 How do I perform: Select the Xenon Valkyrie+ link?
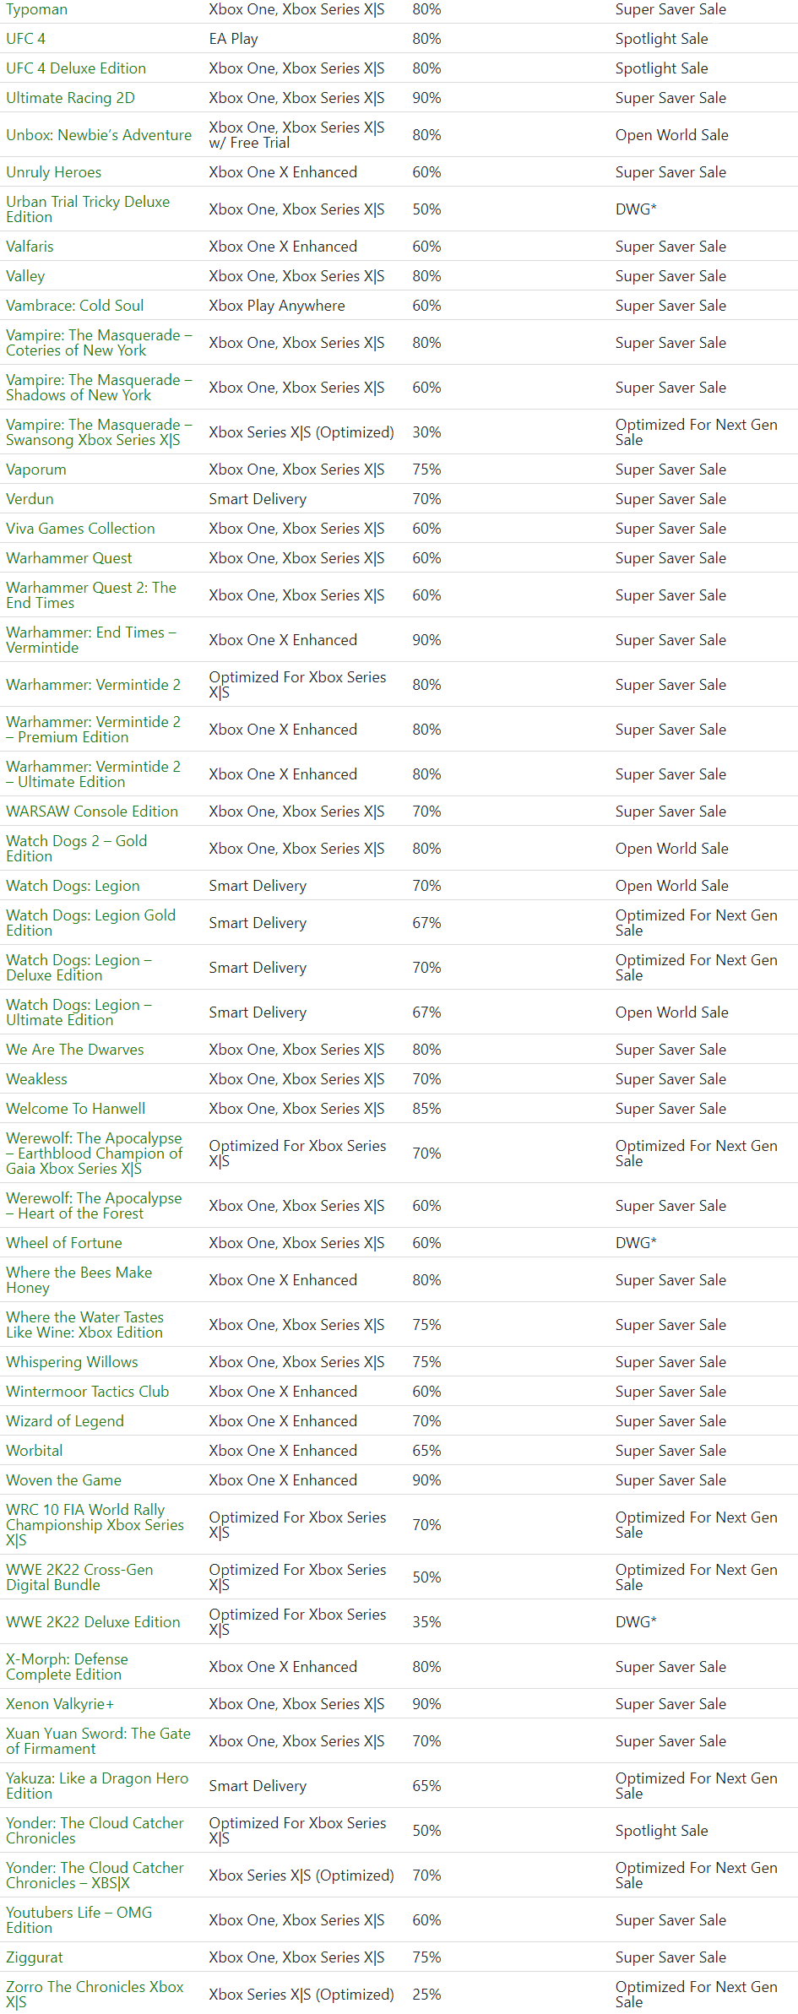(59, 1704)
